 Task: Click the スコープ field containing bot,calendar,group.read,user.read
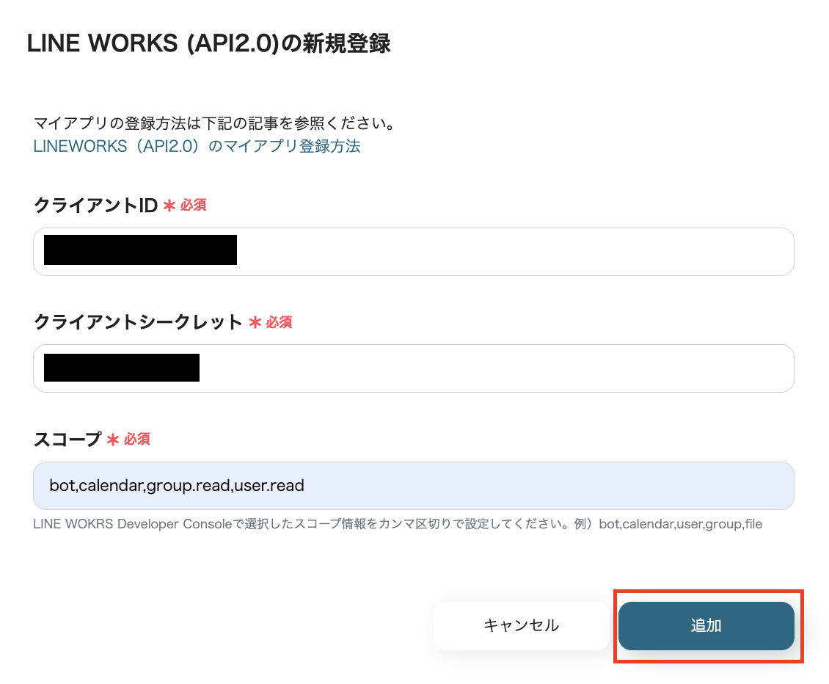(414, 486)
